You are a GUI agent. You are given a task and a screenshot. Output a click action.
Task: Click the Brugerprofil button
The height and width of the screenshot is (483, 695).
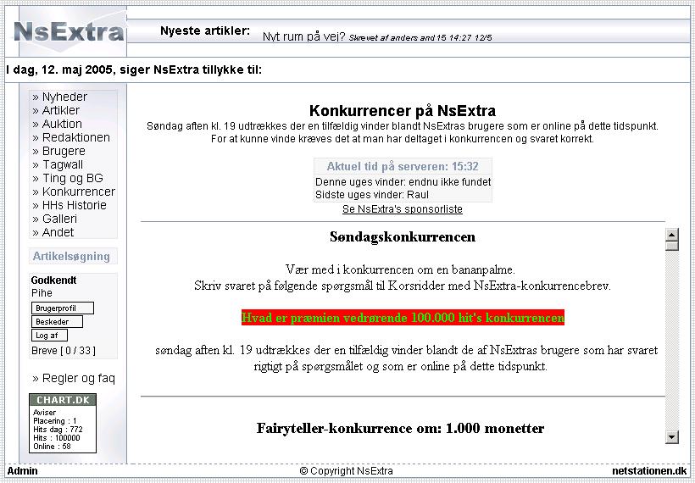tap(62, 308)
